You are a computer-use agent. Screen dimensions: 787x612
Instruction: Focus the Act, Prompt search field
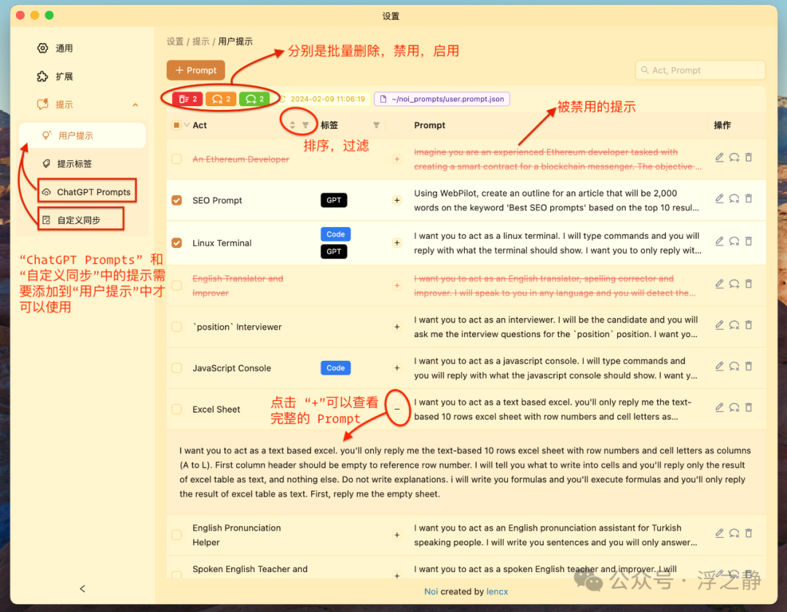[700, 70]
